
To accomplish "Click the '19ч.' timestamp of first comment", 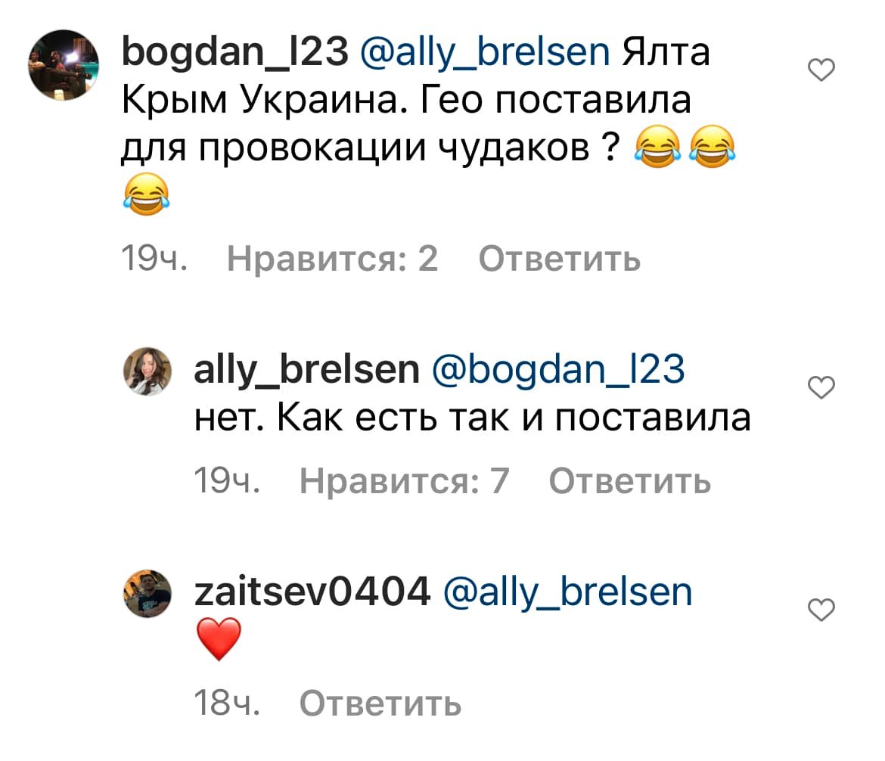I will pyautogui.click(x=154, y=259).
